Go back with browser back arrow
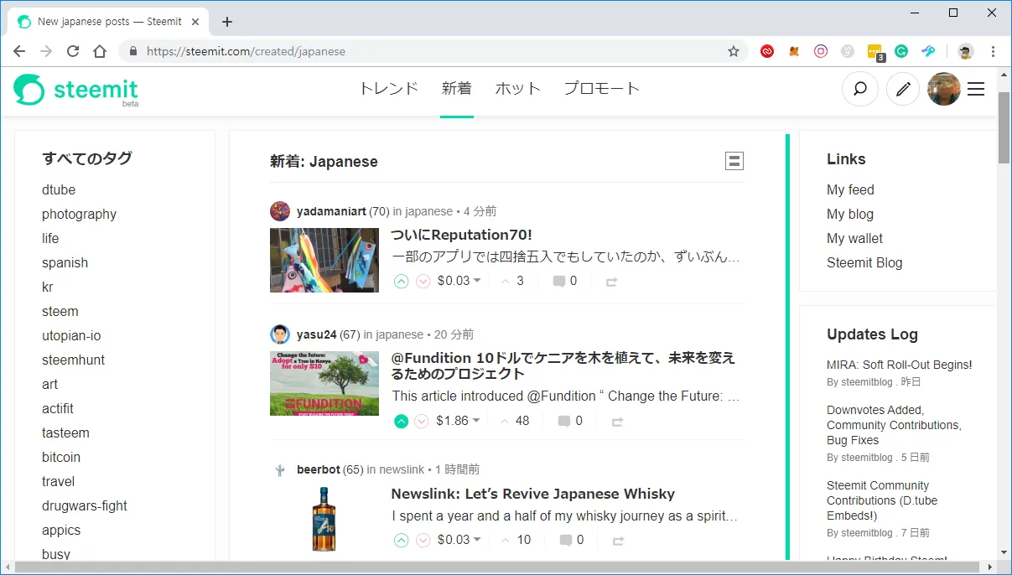Screen dimensions: 1012x575 [19, 51]
